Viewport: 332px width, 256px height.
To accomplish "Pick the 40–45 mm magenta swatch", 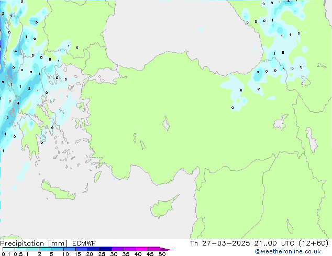I will coord(142,249).
